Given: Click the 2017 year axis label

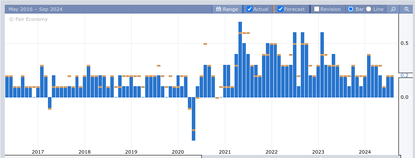Looking at the screenshot, I should point(38,152).
